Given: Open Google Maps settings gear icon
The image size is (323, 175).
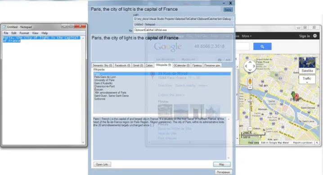Looking at the screenshot, I should point(315,36).
